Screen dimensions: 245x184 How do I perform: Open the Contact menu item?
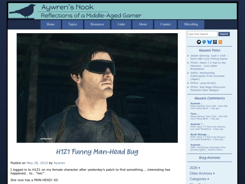point(166,25)
